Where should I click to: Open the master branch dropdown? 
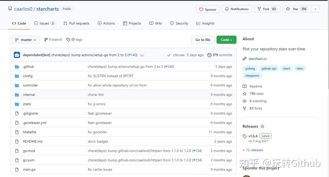click(25, 40)
